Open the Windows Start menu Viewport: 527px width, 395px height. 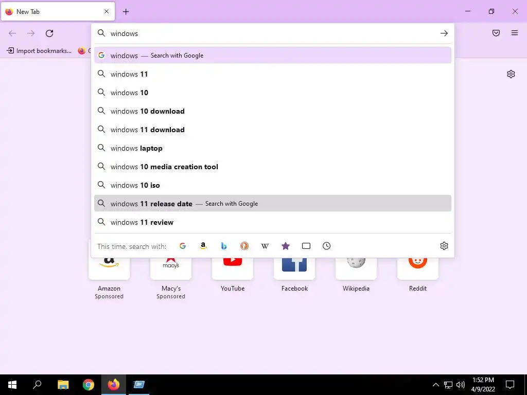(12, 385)
